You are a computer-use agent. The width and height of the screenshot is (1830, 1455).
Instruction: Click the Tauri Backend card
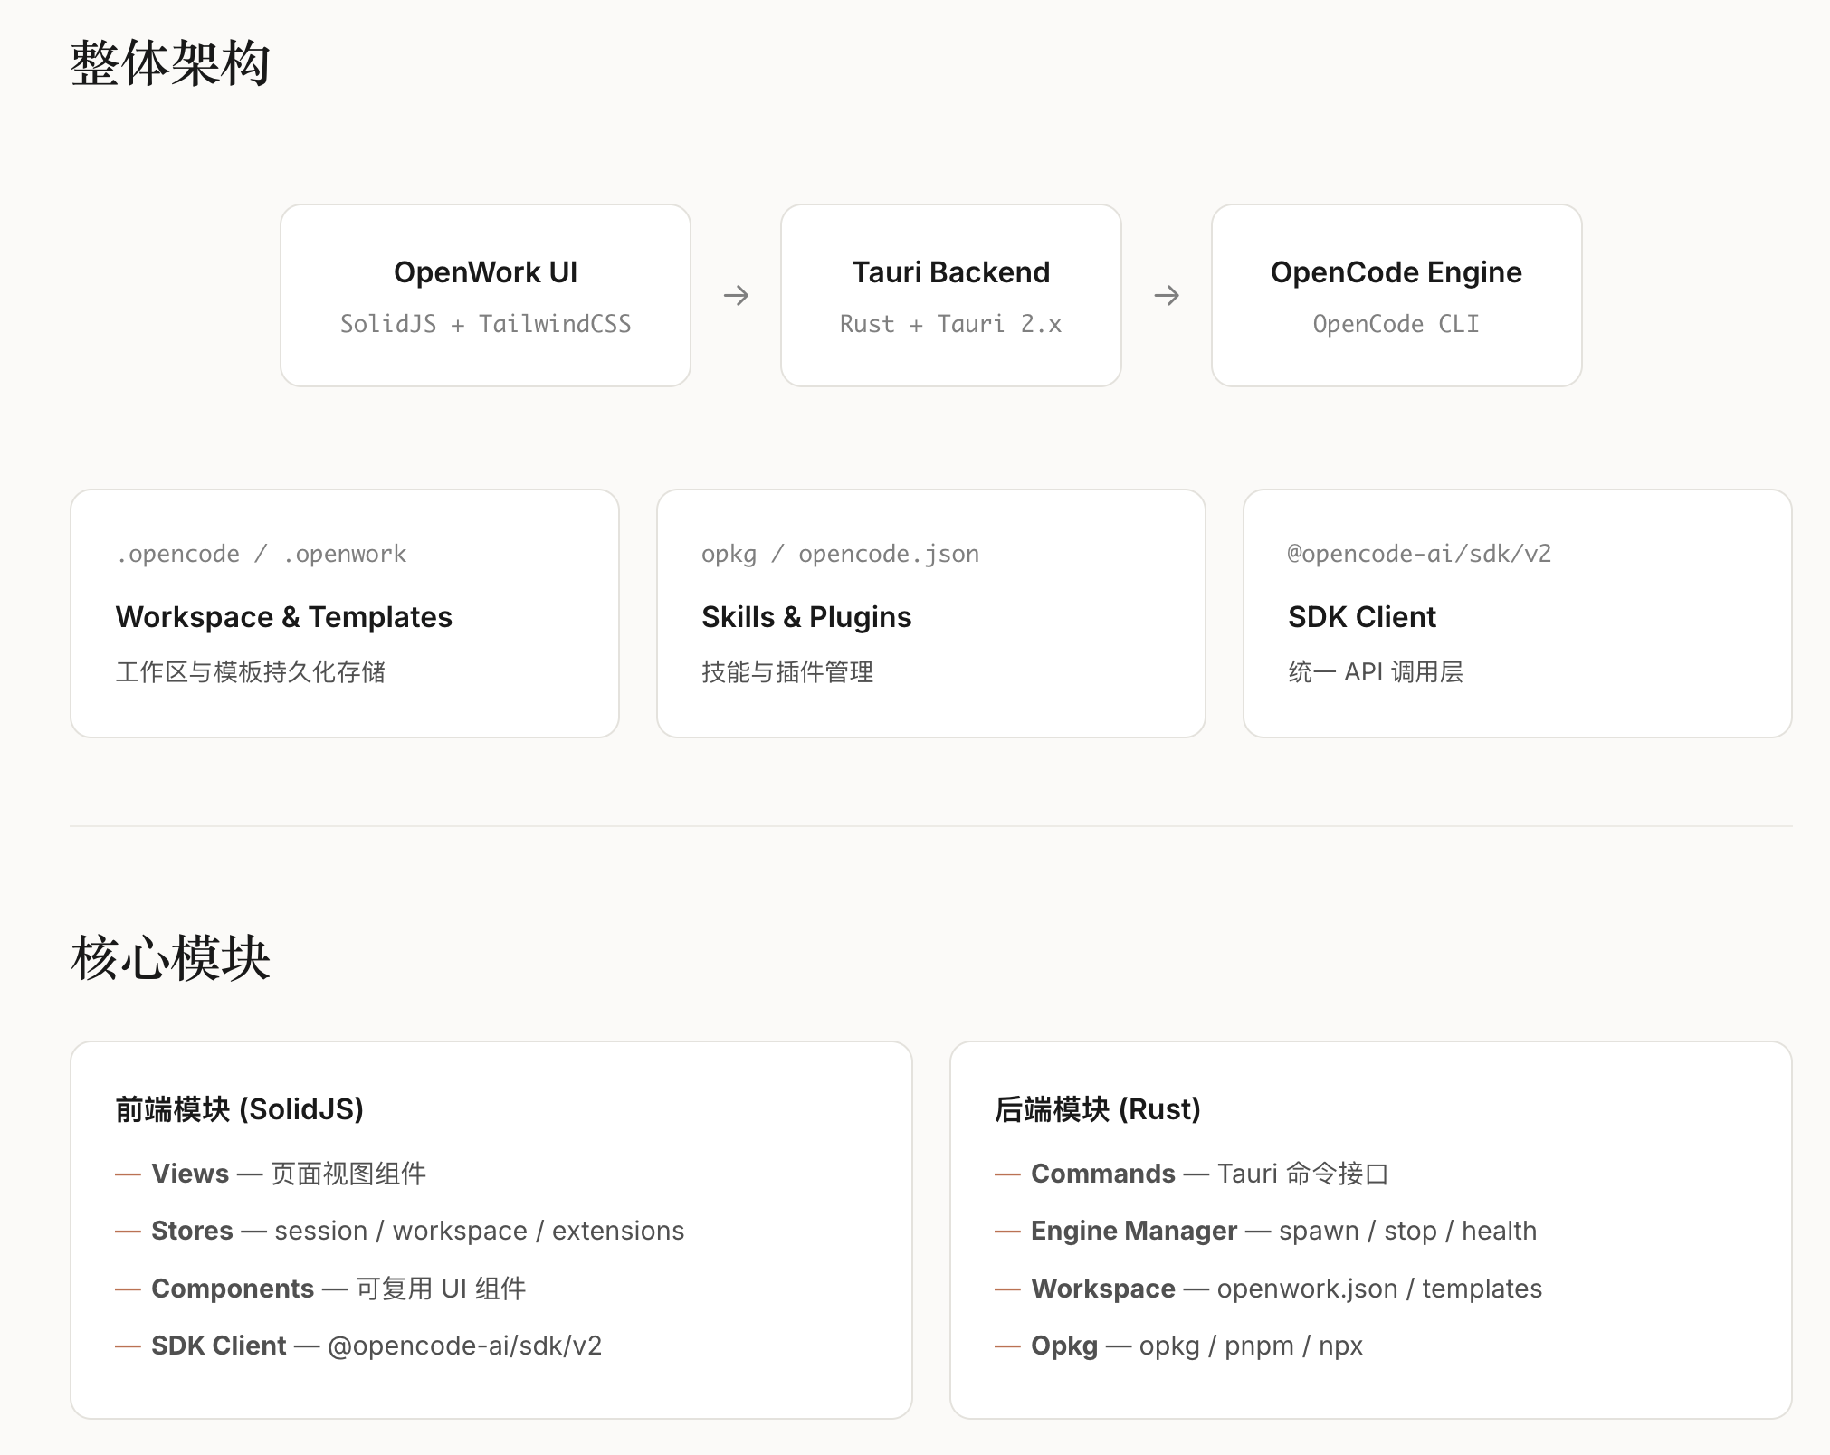click(x=950, y=295)
